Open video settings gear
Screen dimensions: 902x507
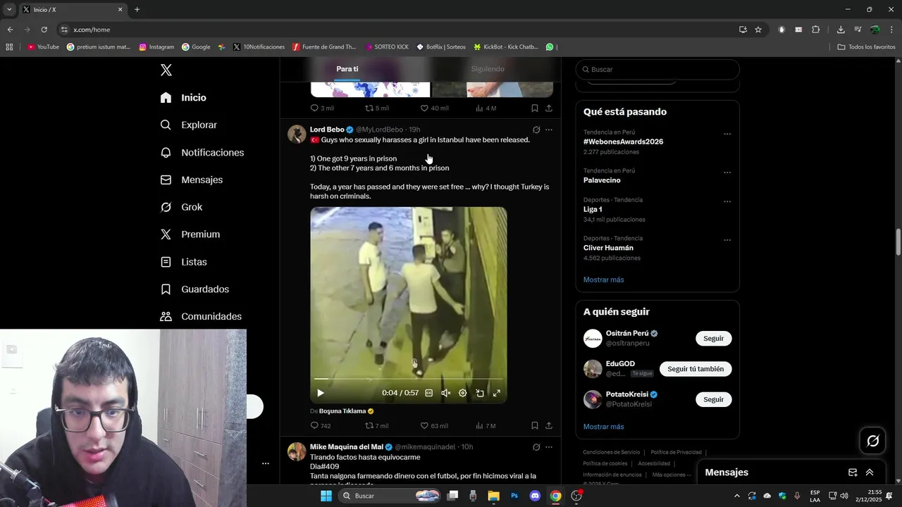462,393
